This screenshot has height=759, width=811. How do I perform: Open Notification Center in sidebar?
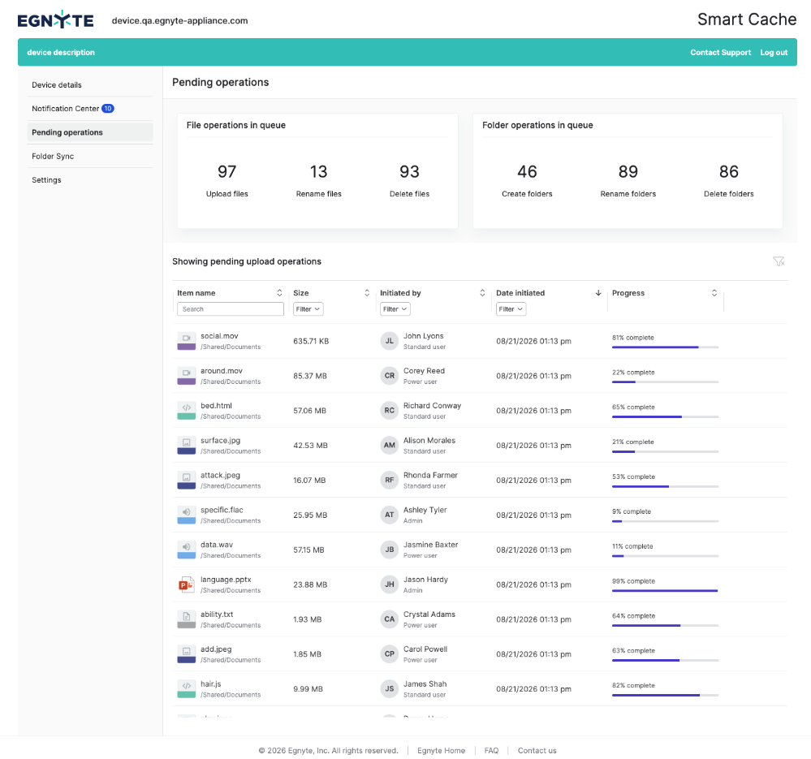(x=90, y=109)
